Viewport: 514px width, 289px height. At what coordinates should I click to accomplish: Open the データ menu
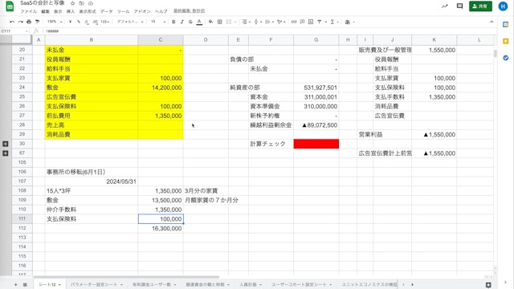click(x=106, y=11)
